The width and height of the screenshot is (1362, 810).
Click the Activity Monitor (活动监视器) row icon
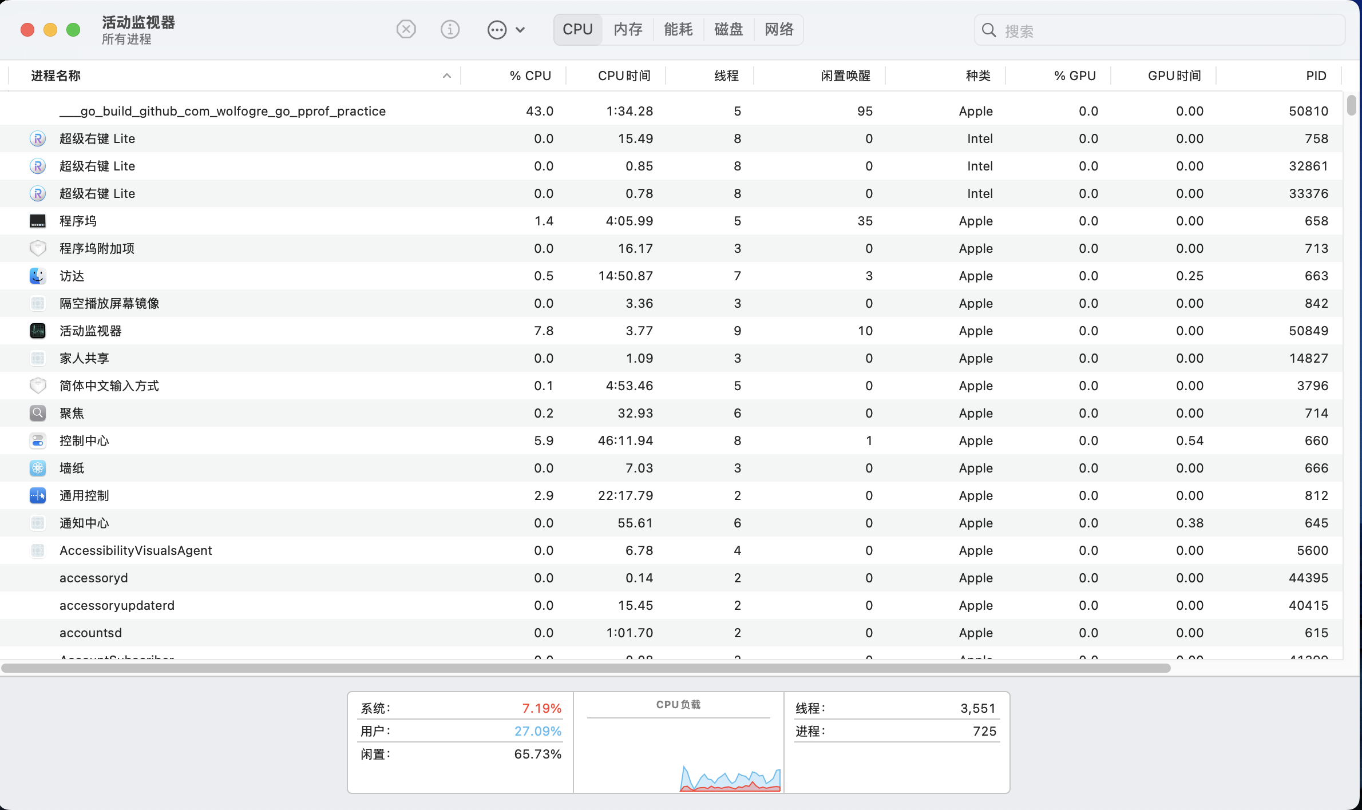(38, 331)
